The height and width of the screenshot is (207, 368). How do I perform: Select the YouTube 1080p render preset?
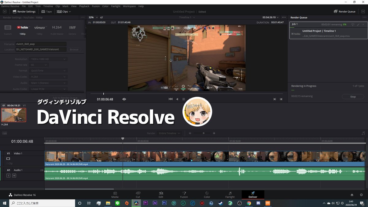click(22, 29)
